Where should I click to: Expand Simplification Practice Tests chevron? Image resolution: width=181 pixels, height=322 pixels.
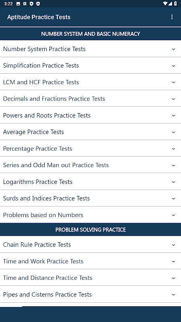[173, 66]
